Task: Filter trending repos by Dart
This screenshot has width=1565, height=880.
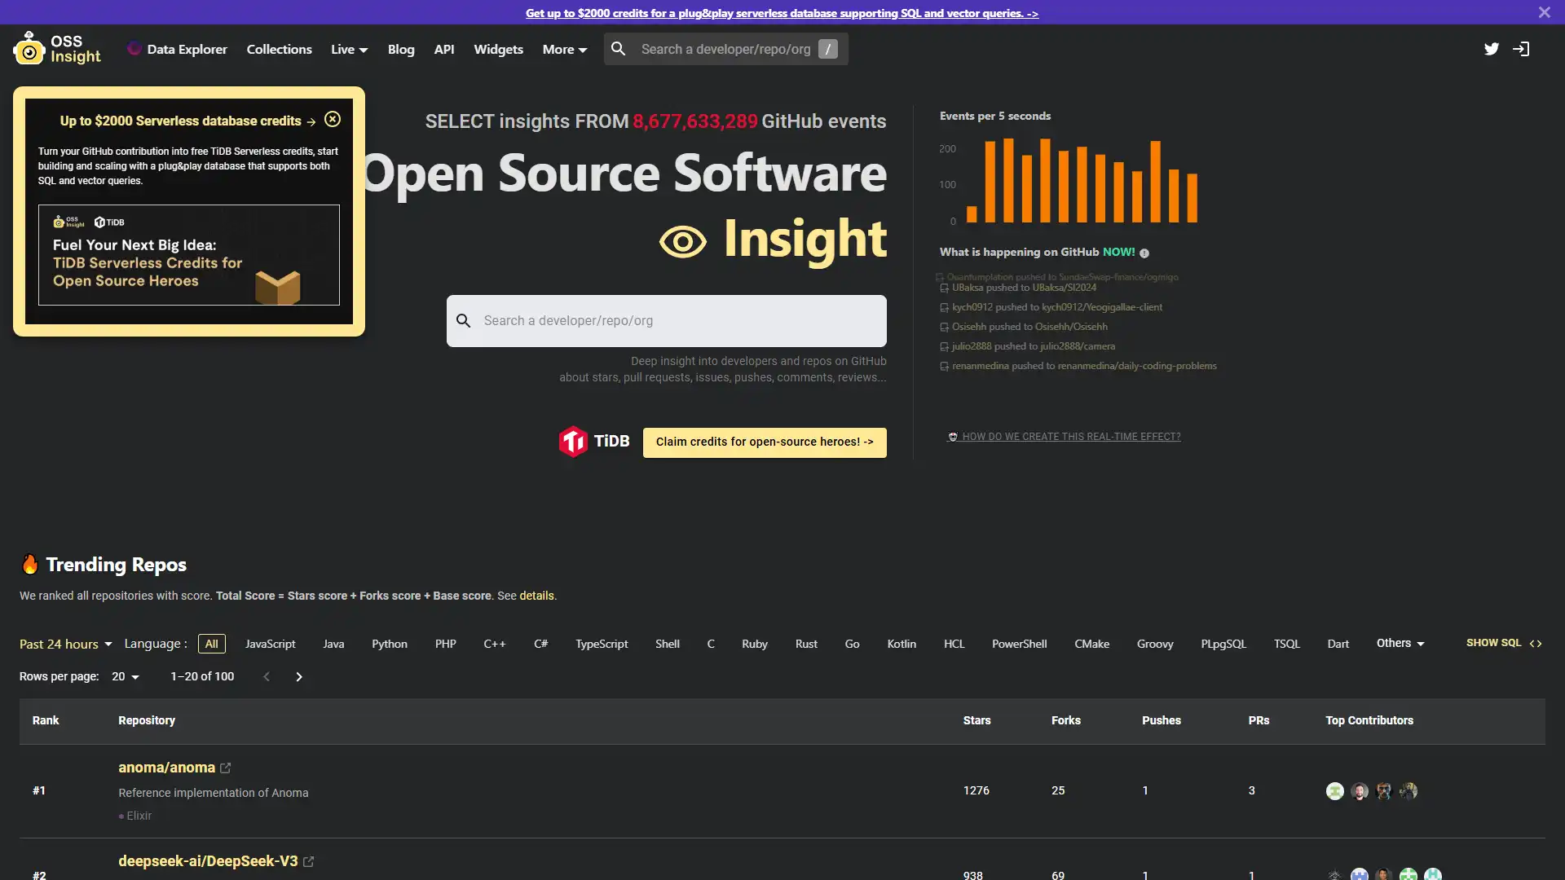Action: tap(1338, 644)
